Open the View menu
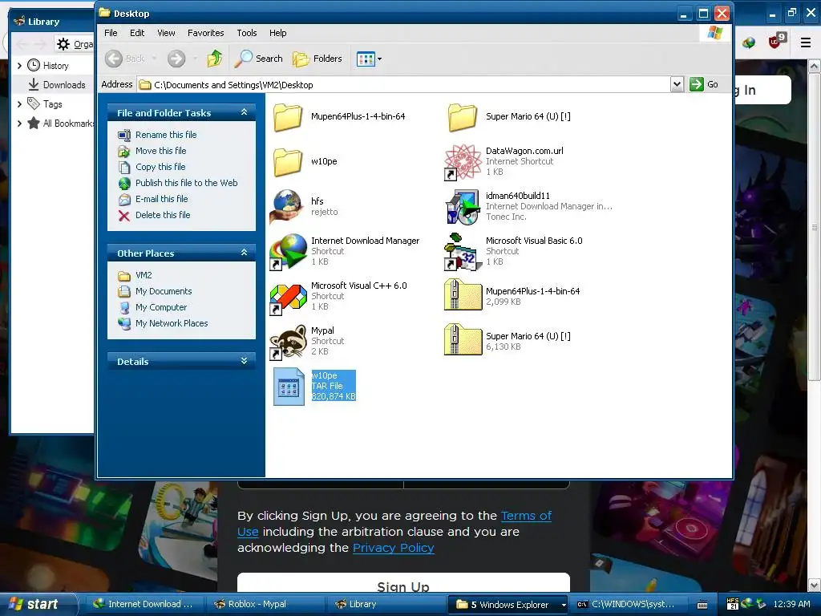 (x=166, y=33)
